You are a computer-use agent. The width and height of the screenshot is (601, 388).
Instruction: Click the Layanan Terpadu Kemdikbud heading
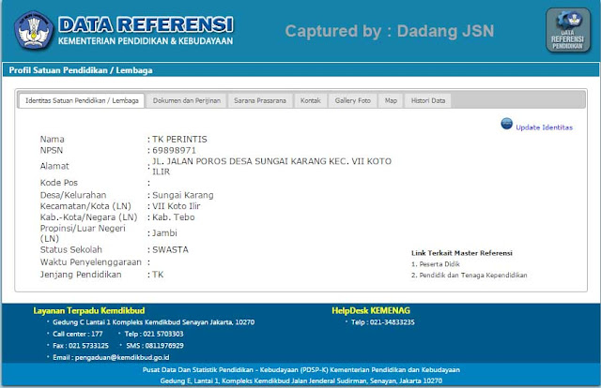[89, 311]
